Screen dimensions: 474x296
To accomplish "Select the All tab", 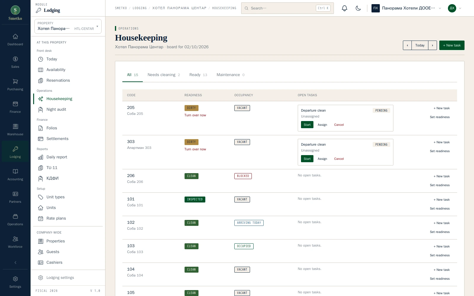I will tap(132, 75).
